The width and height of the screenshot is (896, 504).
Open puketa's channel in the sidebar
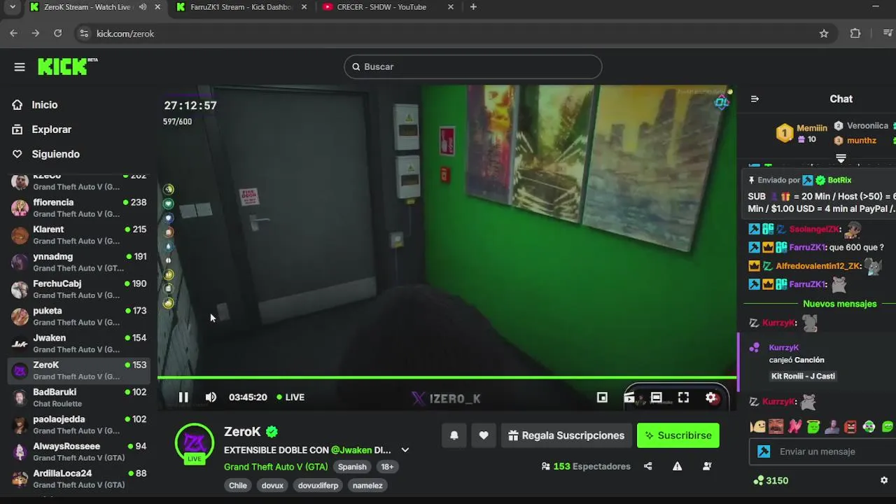79,316
